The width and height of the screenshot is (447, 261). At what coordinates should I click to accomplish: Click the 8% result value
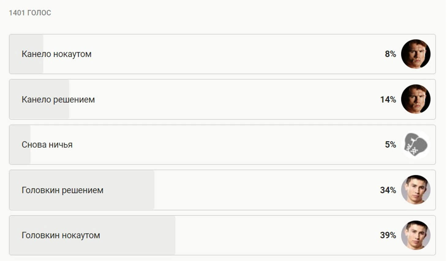tap(390, 54)
